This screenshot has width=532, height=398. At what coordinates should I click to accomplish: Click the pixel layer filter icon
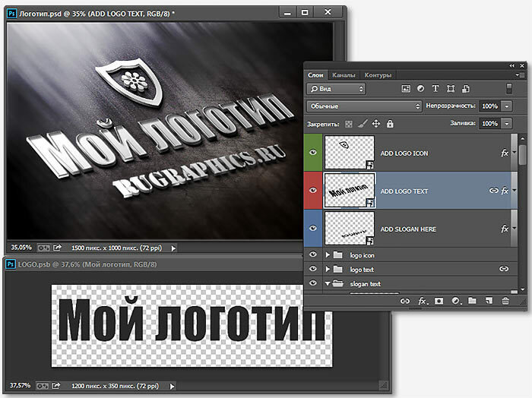point(406,89)
